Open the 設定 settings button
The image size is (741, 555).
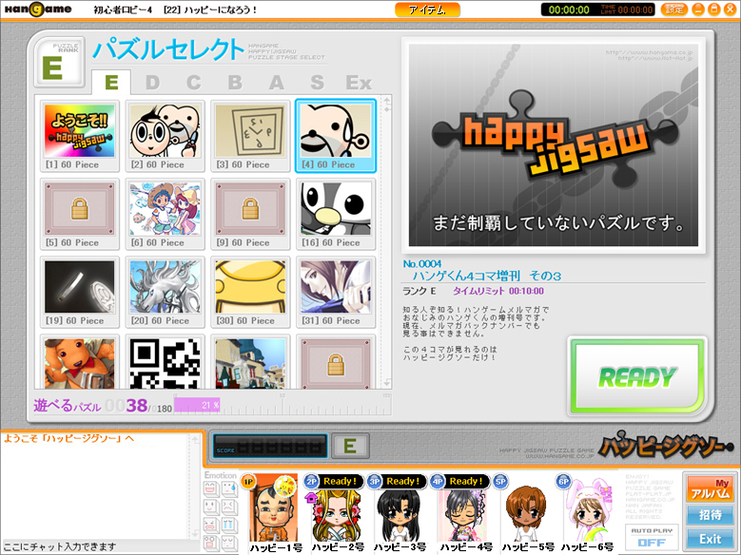tap(673, 10)
